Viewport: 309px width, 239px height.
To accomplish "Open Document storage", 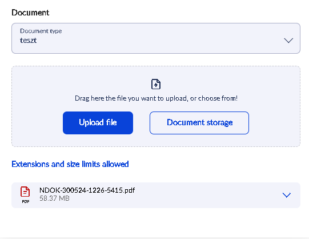I will click(199, 123).
